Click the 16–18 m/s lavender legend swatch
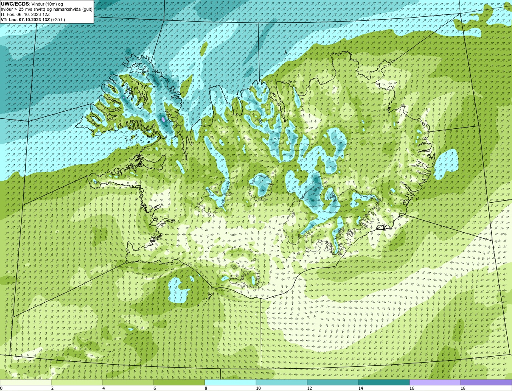 (x=435, y=383)
